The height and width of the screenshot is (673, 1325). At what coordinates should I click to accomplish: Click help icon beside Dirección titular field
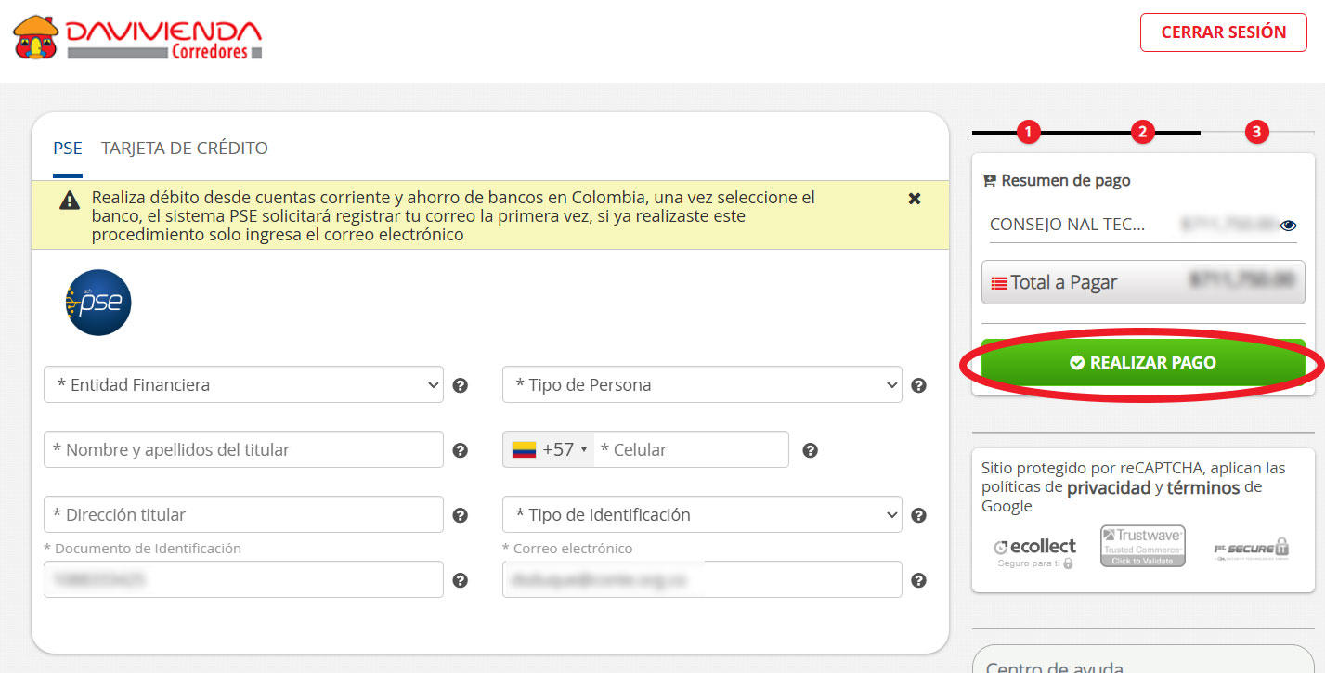[x=460, y=515]
